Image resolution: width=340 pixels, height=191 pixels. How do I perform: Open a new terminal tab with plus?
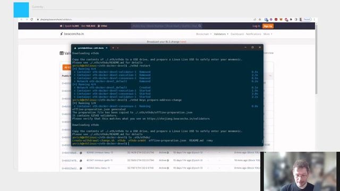pos(113,48)
